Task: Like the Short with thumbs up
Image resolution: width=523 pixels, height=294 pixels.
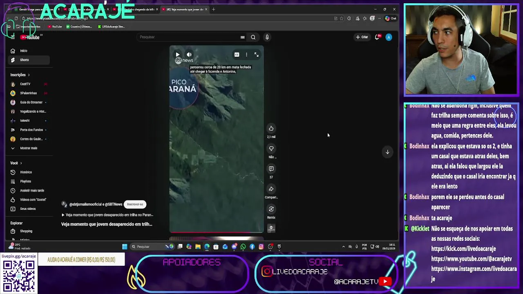Action: click(x=271, y=129)
